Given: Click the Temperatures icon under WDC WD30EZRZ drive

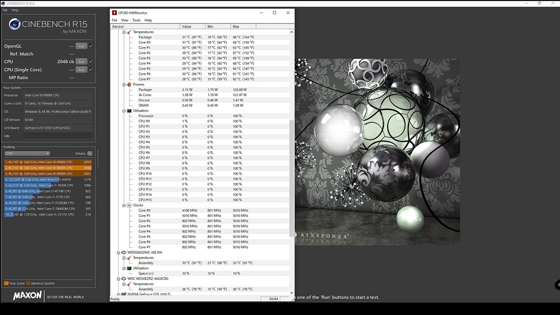Looking at the screenshot, I should click(x=129, y=284).
